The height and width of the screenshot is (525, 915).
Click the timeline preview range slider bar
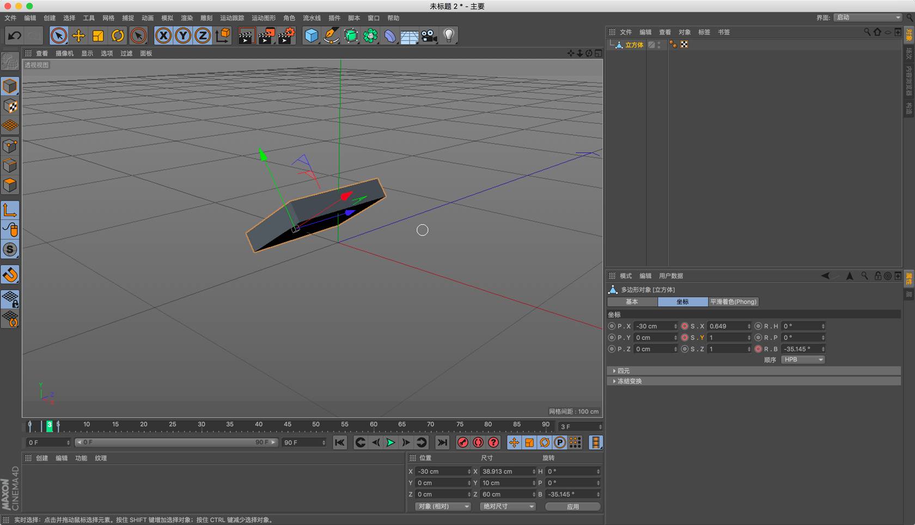pos(176,443)
